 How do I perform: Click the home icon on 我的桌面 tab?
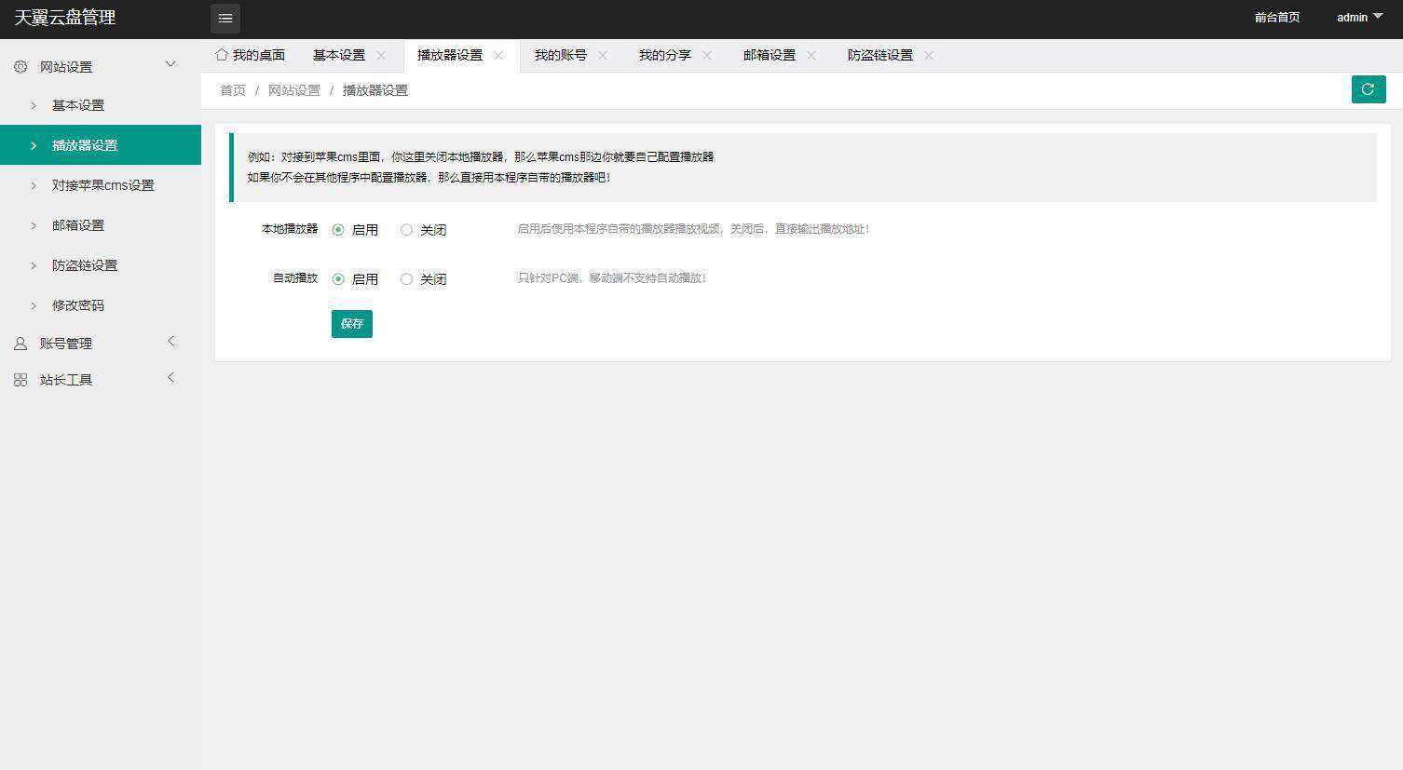pos(221,54)
